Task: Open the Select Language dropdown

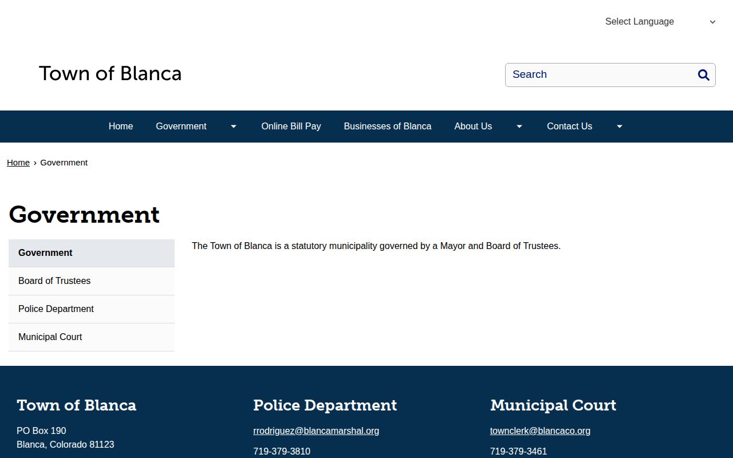Action: [660, 22]
